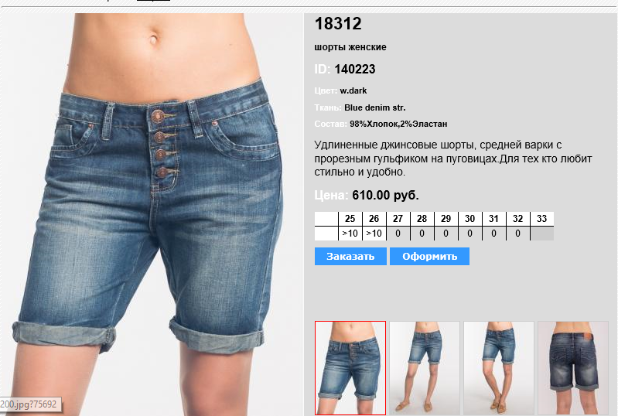Screen dimensions: 618x416
Task: Select the front-view shorts thumbnail
Action: coord(350,368)
